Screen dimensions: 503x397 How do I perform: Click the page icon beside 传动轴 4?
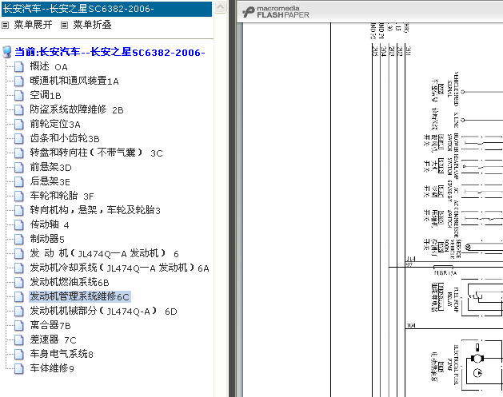(19, 224)
